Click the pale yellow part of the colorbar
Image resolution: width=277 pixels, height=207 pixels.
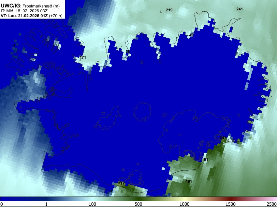tap(184, 199)
